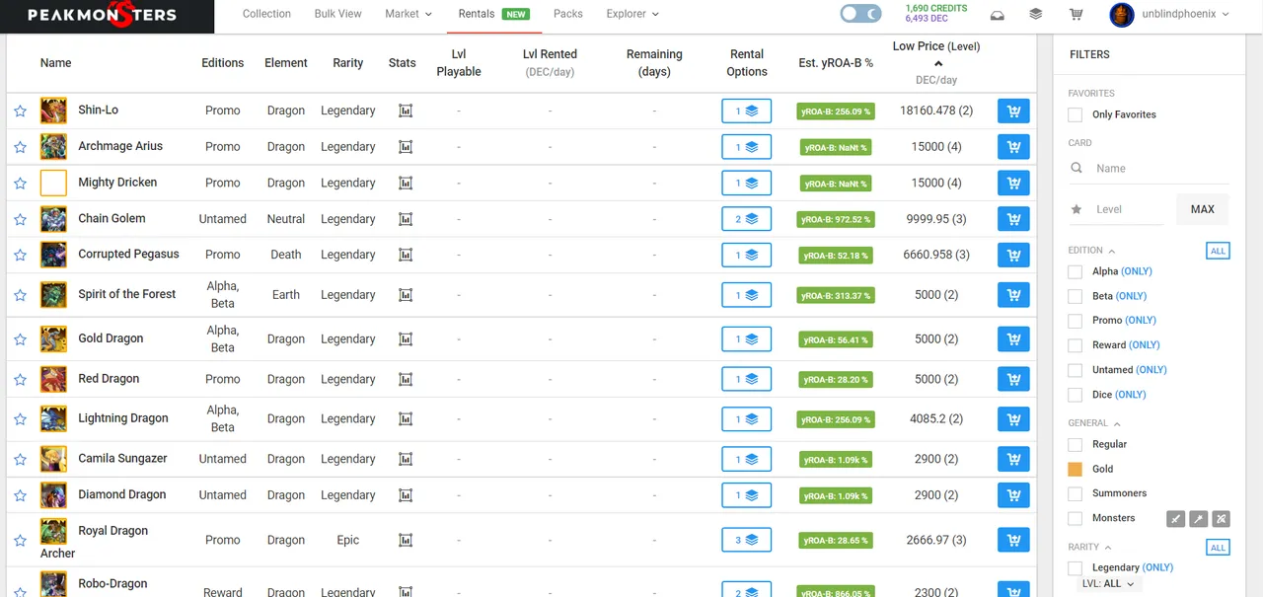Screen dimensions: 1263x597
Task: Click the Alpha (ONLY) link
Action: tap(1137, 271)
